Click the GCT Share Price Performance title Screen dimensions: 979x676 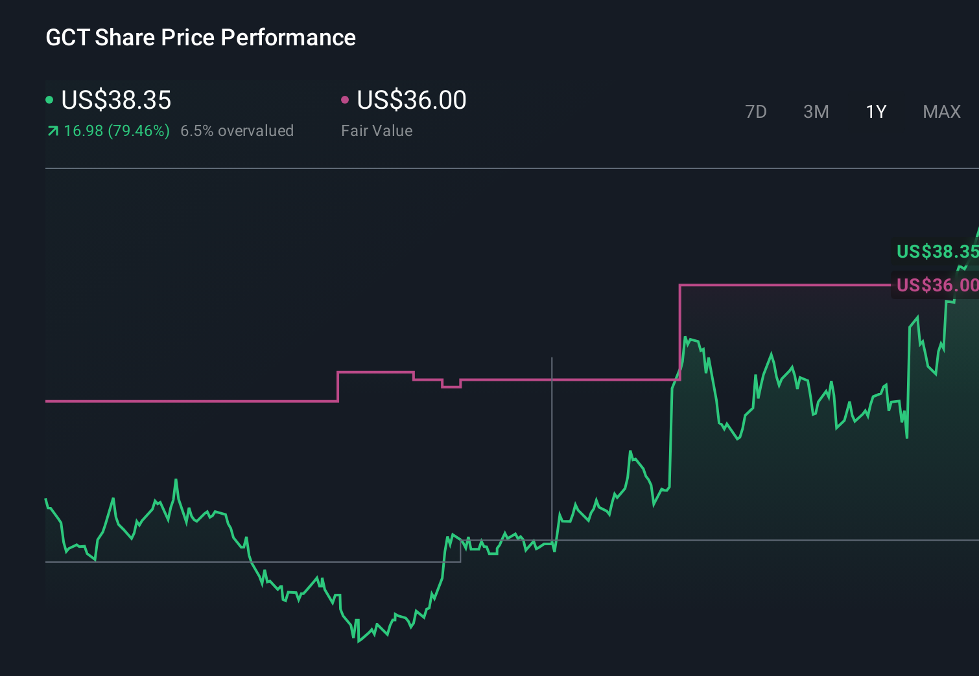pyautogui.click(x=200, y=38)
